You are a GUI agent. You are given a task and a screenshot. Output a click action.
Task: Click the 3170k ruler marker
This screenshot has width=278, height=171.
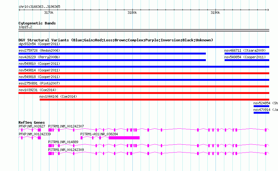point(49,13)
